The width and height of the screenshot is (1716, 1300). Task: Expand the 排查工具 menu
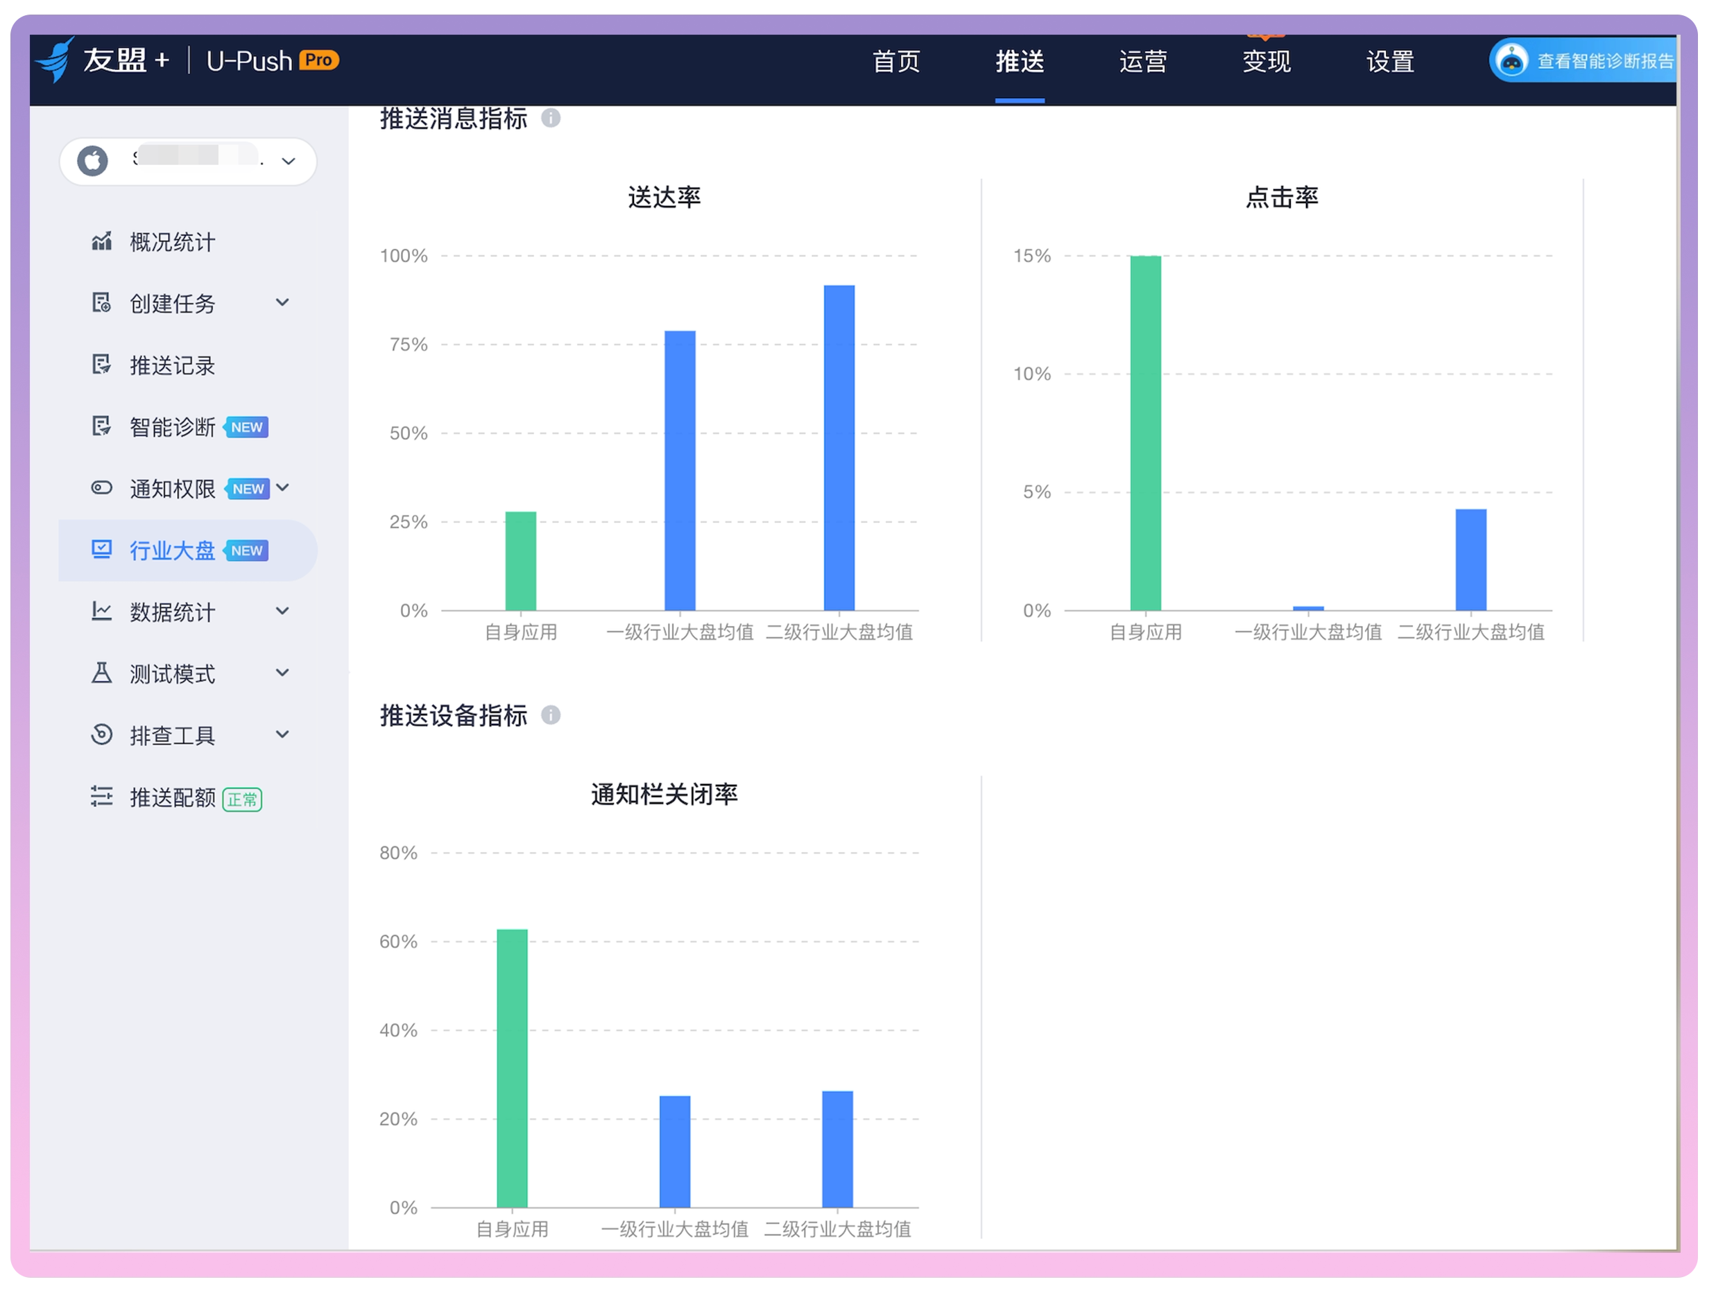point(282,736)
